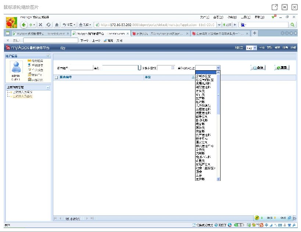Screen dimensions: 301x232
Task: Click the reset button at top right
Action: 282,68
